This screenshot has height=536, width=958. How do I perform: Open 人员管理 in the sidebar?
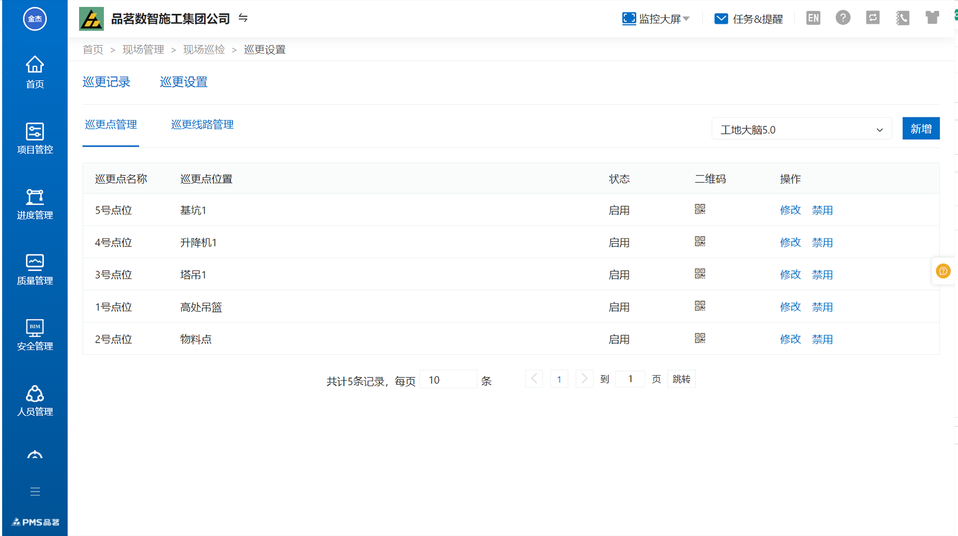(35, 400)
